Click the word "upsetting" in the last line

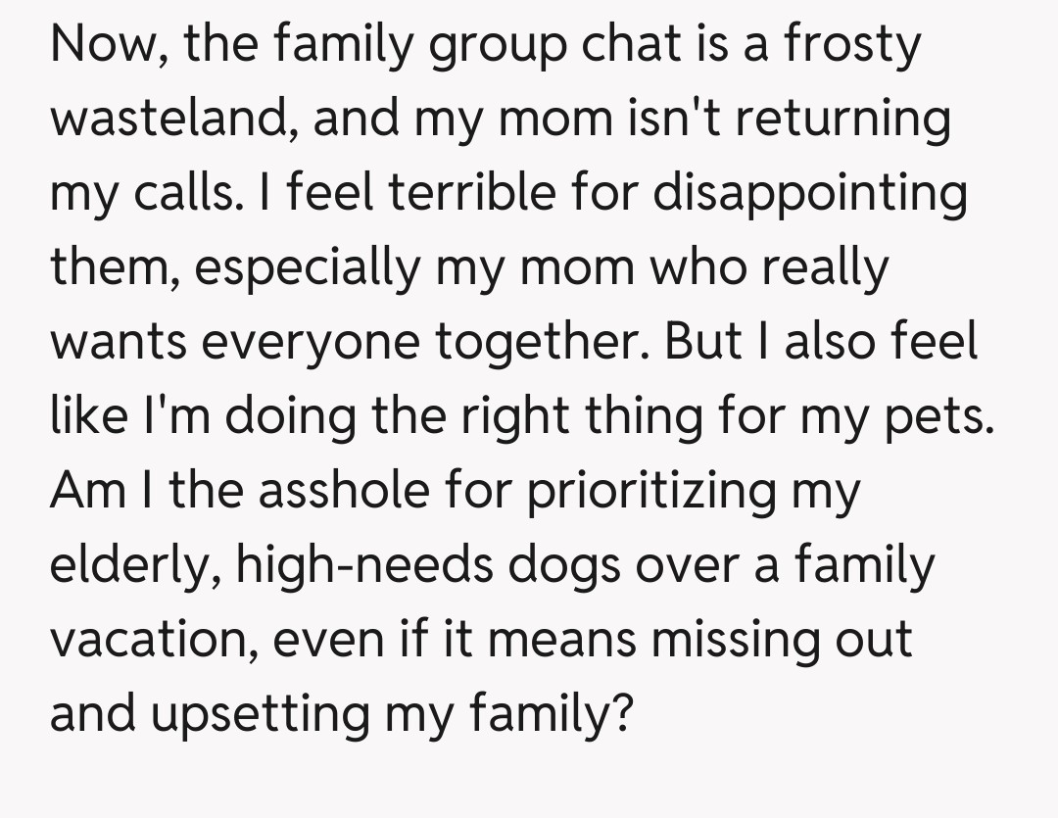pyautogui.click(x=258, y=715)
